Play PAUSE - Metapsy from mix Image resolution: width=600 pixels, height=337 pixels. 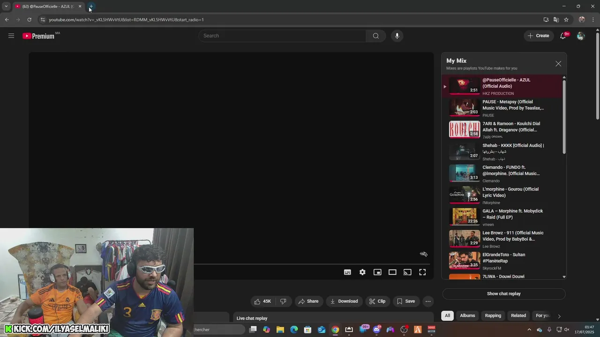click(x=502, y=108)
